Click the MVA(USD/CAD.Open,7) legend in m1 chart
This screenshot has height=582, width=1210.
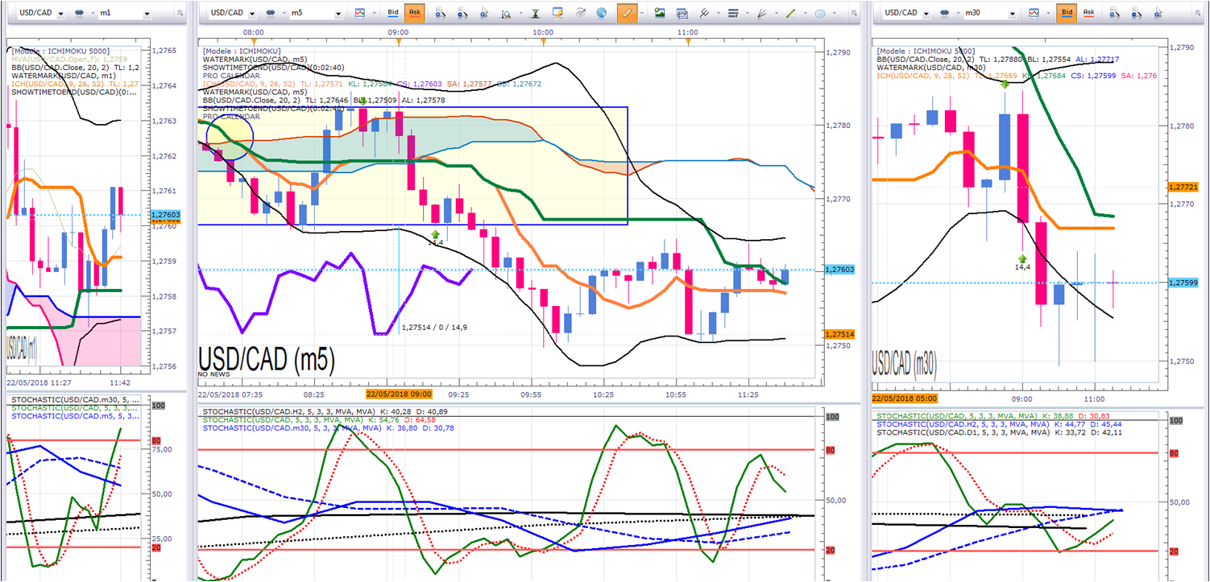click(69, 59)
